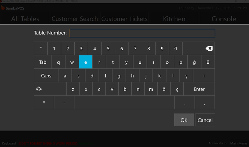This screenshot has height=147, width=249.
Task: Toggle the Keyboard button in status bar
Action: (9, 143)
